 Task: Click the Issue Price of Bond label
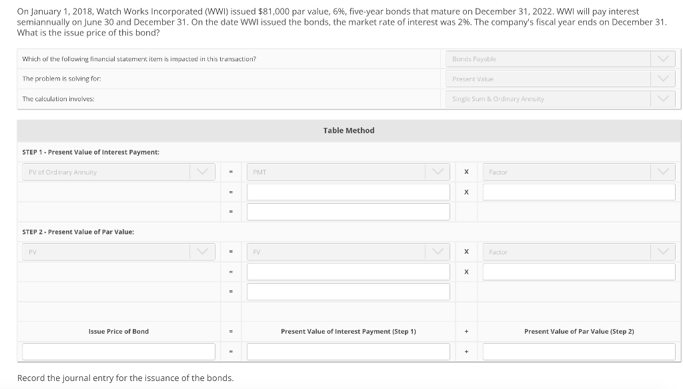point(119,331)
